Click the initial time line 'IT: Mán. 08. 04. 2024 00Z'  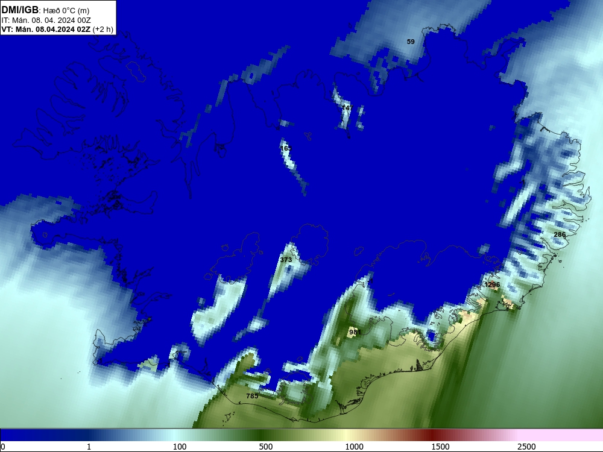(x=46, y=20)
